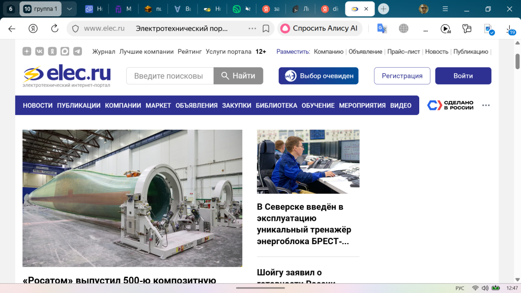
Task: Reload the elec.ru page
Action: pos(54,28)
